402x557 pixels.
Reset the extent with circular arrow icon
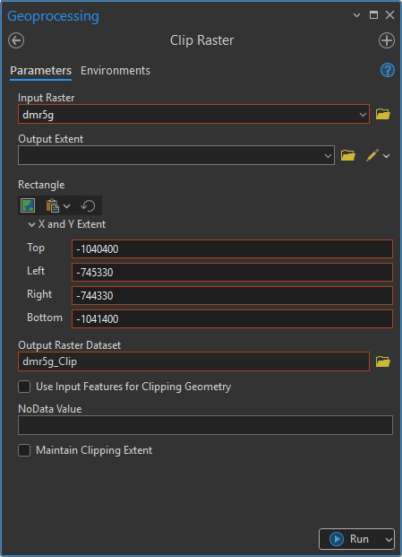click(88, 205)
